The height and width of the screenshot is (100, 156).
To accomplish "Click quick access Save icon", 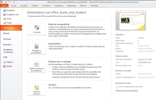I will click(5, 2).
